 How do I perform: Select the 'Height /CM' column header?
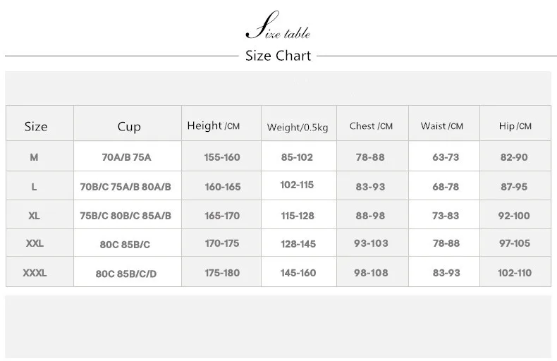pos(214,126)
